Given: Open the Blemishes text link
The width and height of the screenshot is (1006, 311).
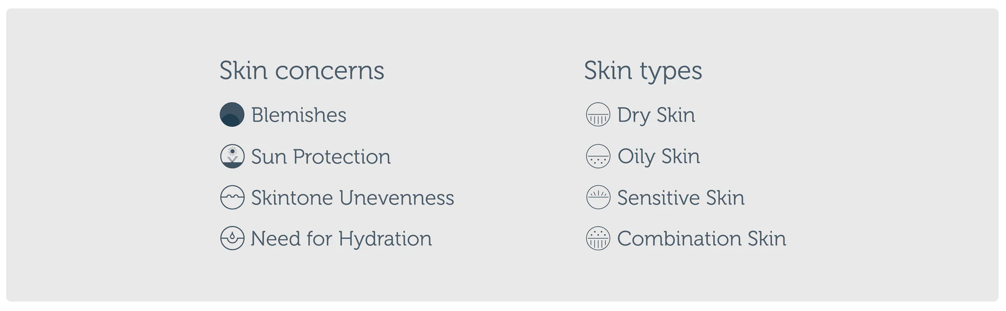Looking at the screenshot, I should [299, 115].
